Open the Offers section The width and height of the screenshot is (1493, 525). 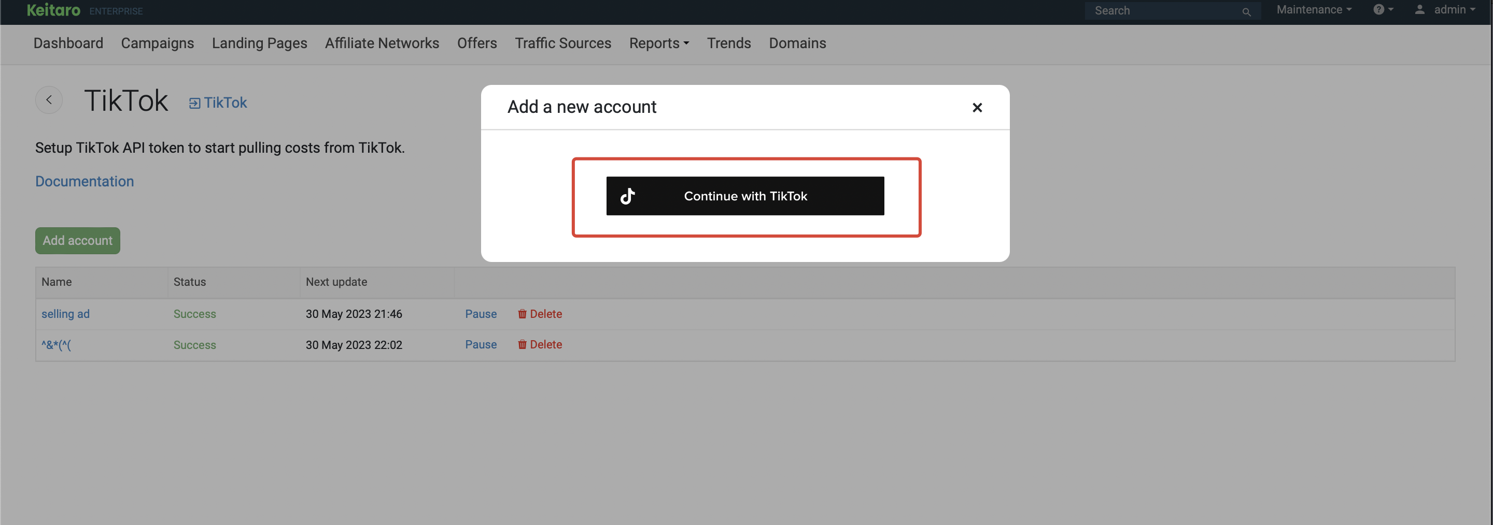(x=476, y=43)
